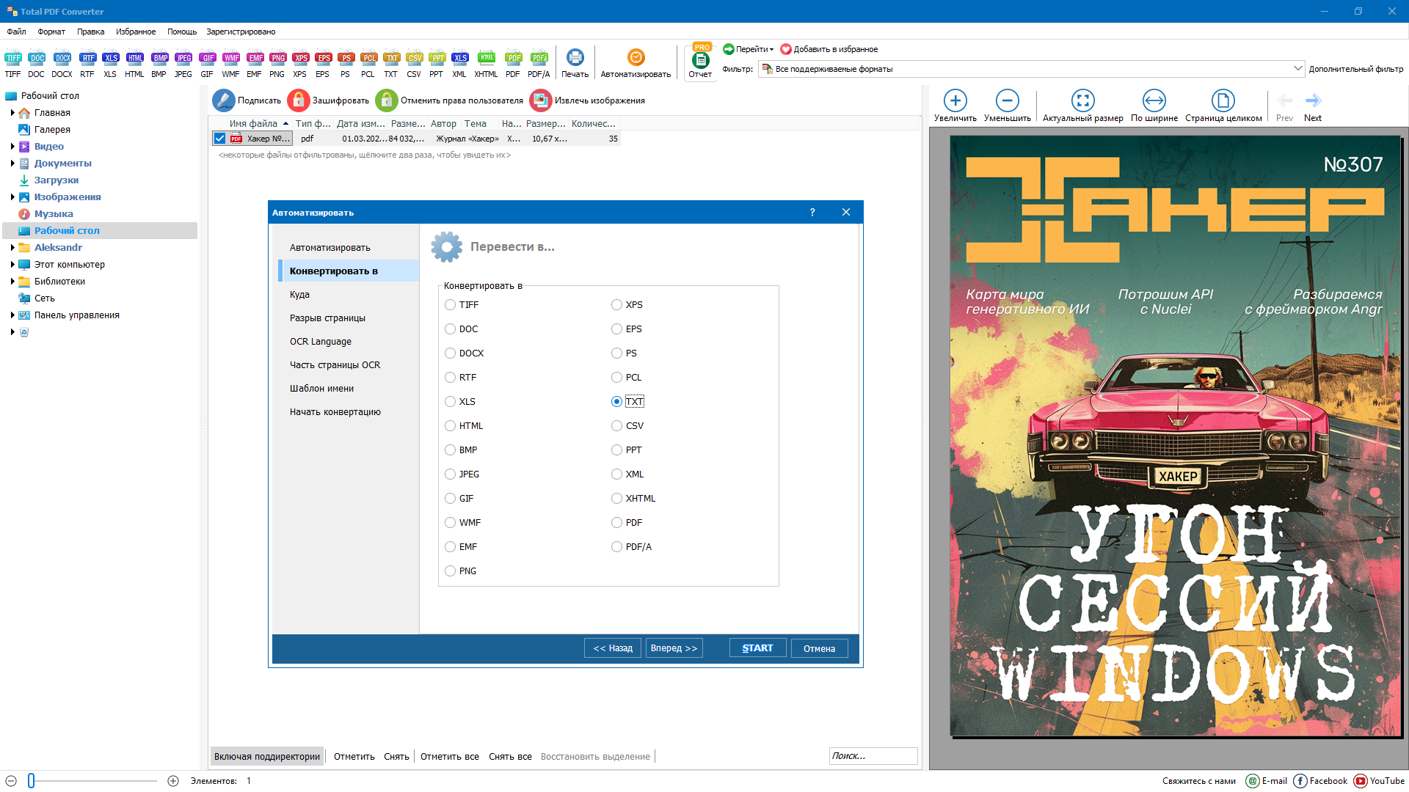The height and width of the screenshot is (792, 1409).
Task: Click Дополнительный фильтр
Action: pyautogui.click(x=1355, y=69)
